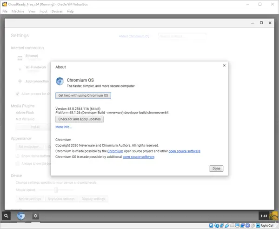The width and height of the screenshot is (279, 229).
Task: Click 'The faster, simpler, and more secure computer'
Action: [101, 86]
